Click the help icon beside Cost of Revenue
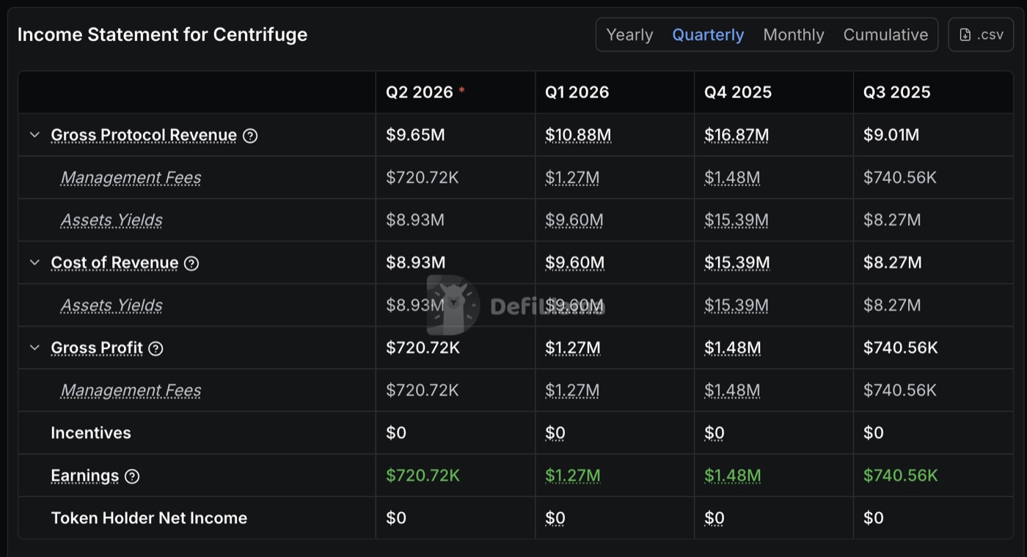This screenshot has width=1027, height=557. (x=191, y=263)
